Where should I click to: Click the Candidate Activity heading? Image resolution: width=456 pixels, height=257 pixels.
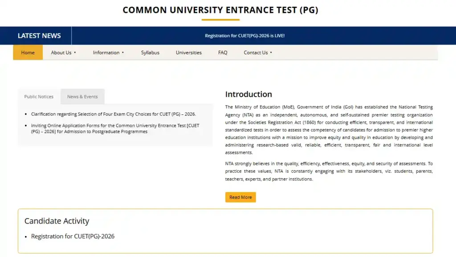tap(57, 221)
